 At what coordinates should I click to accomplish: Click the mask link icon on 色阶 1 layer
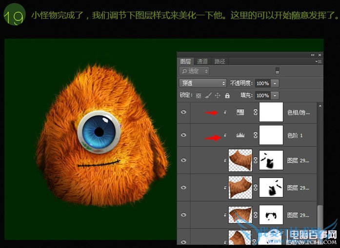tap(256, 135)
